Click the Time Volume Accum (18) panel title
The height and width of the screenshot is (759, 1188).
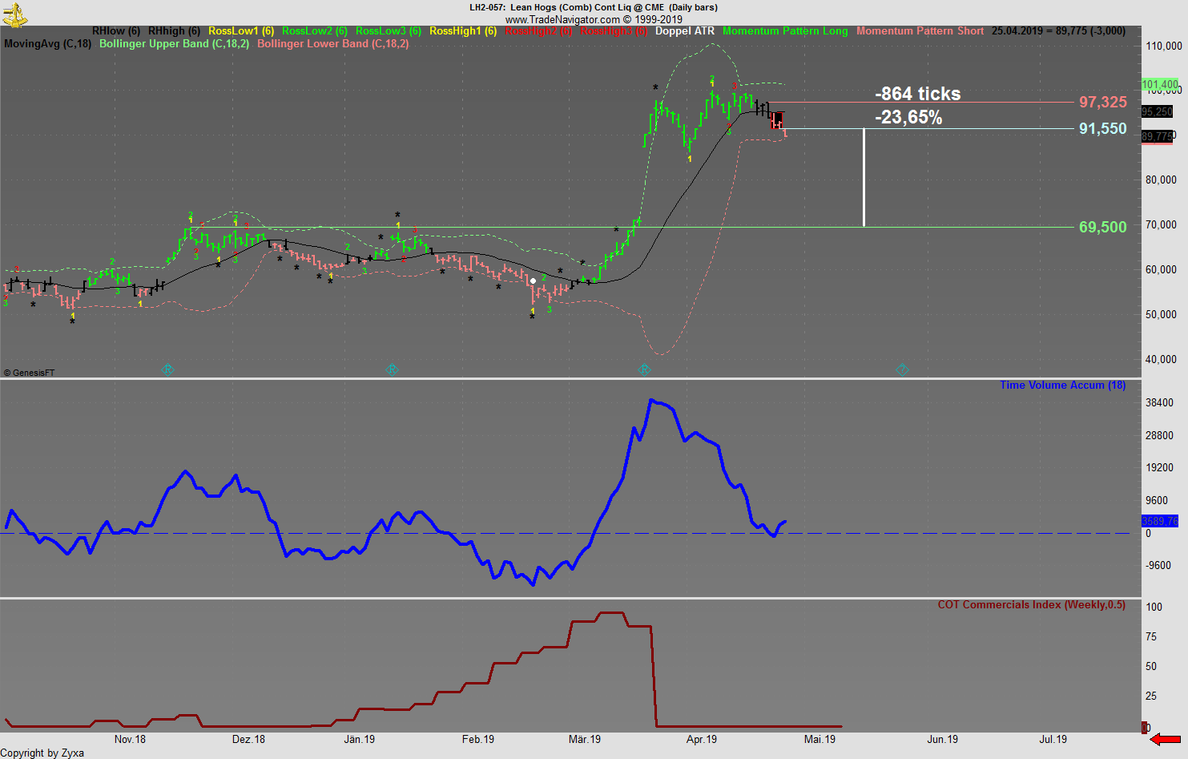[1062, 385]
